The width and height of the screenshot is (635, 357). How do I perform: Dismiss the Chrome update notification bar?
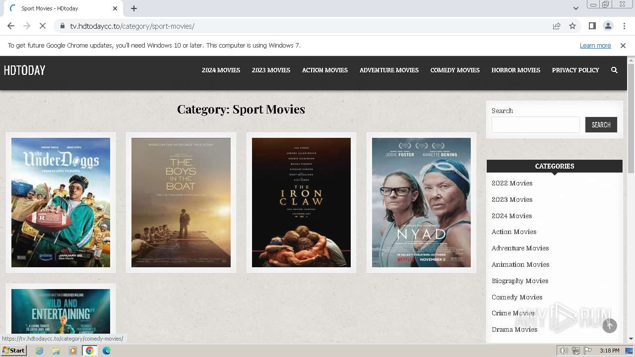(623, 45)
